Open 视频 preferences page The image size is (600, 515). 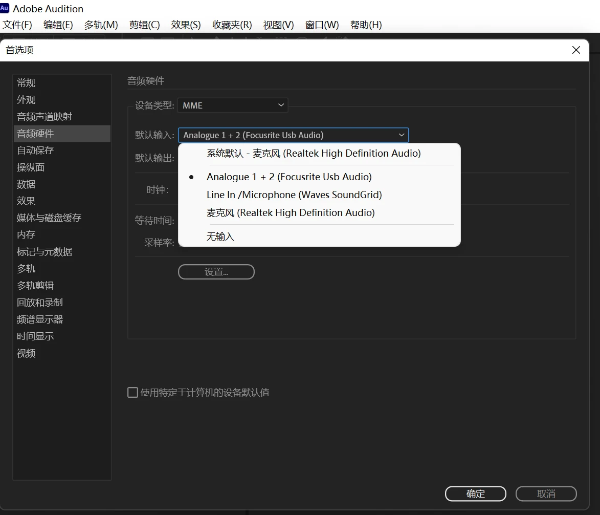point(62,353)
